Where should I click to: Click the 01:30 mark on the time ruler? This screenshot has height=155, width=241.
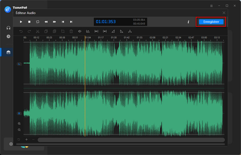pos(114,38)
